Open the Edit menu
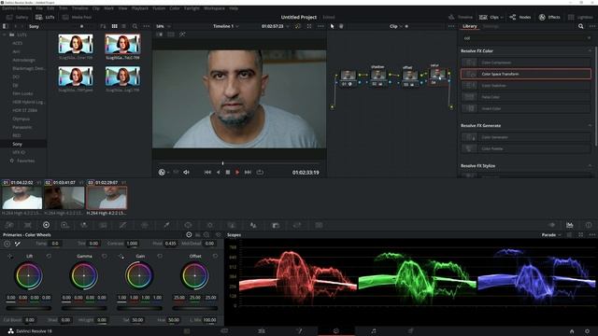Screen dimensions: 598x336 tap(50, 8)
